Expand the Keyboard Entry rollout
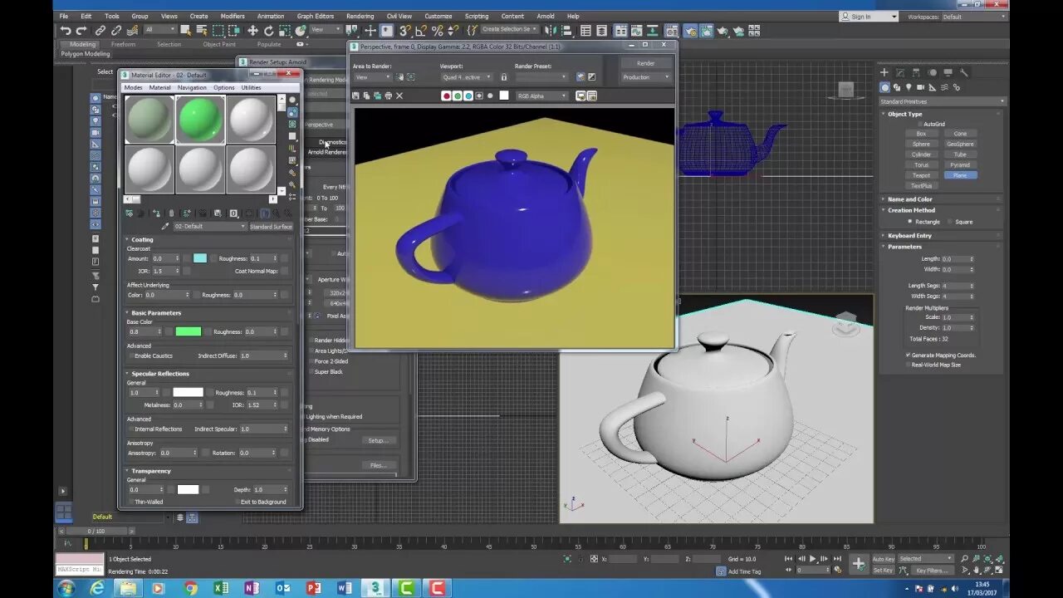 [x=909, y=236]
